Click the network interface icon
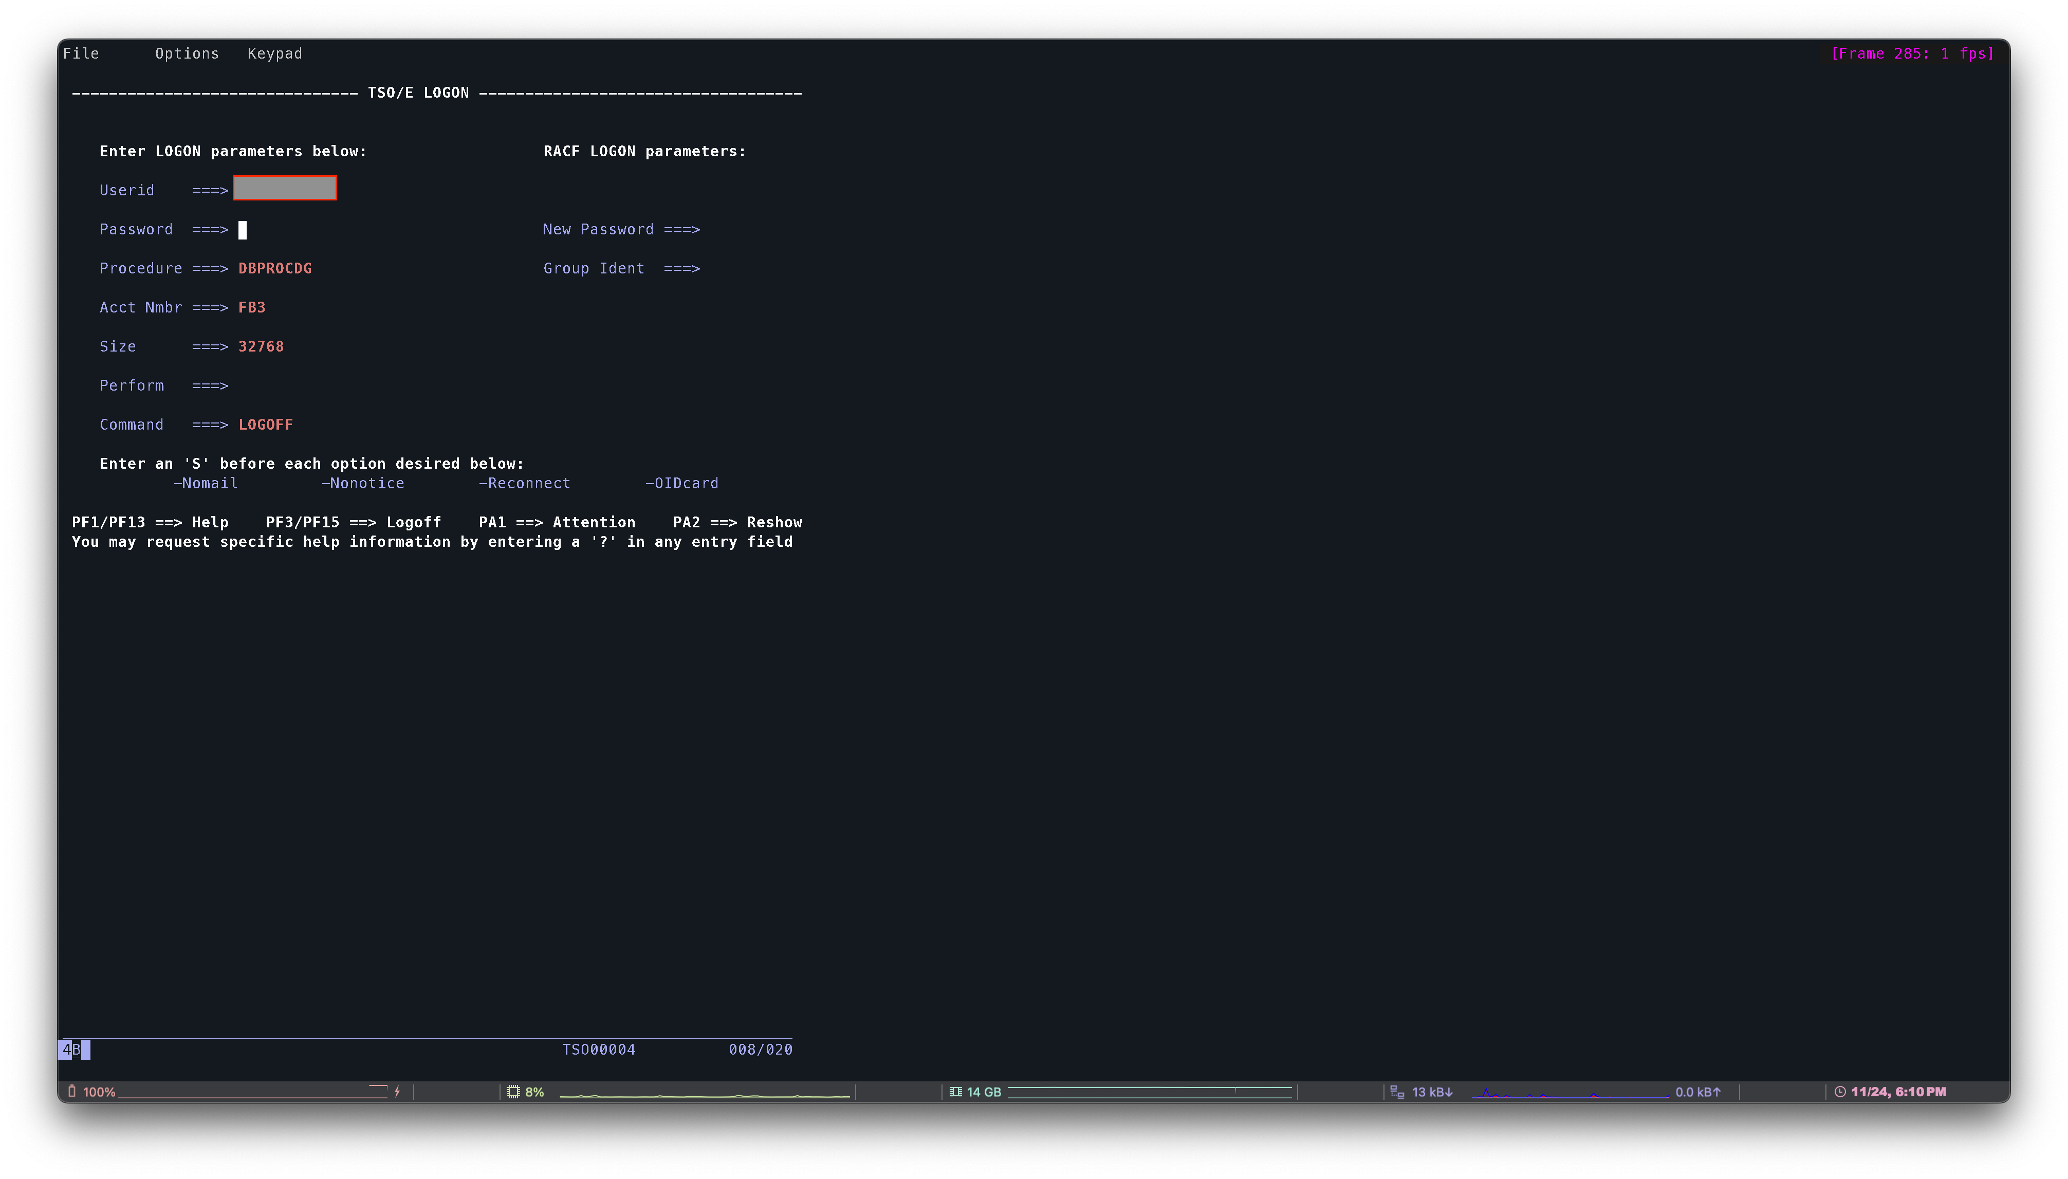Screen dimensions: 2068x1179 coord(1397,1092)
